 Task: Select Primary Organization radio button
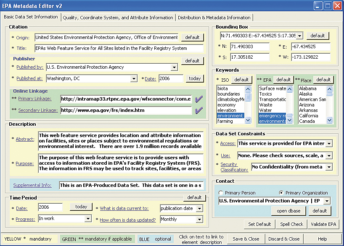(281, 193)
